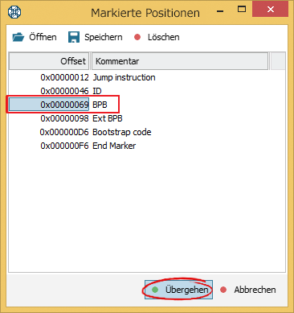This screenshot has width=294, height=313.
Task: Click the floppy disk save icon
Action: [74, 37]
